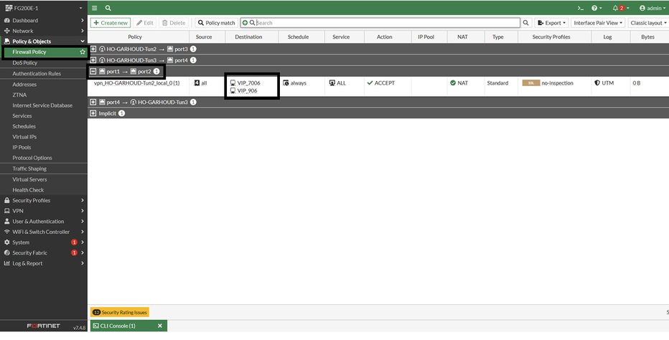Collapse the Policy & Objects menu
Viewport: 669px width, 340px height.
point(44,42)
